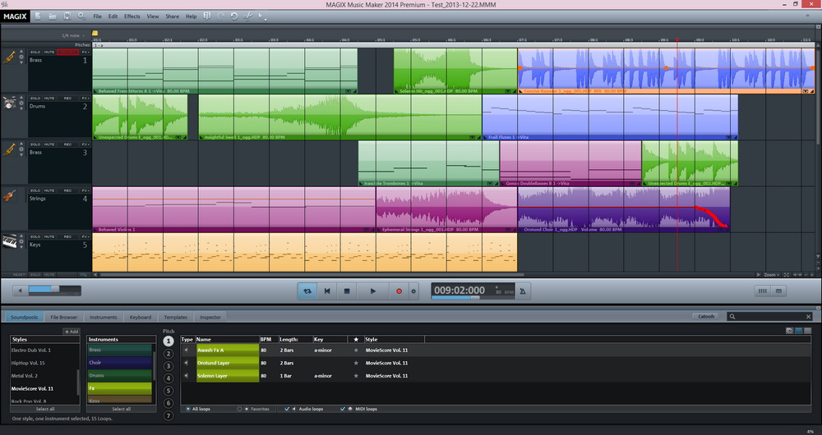
Task: Open the File menu
Action: coord(98,16)
